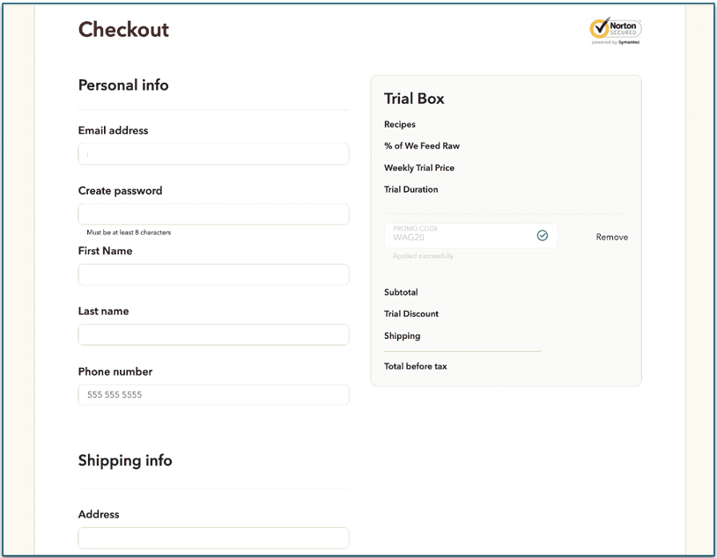Image resolution: width=717 pixels, height=558 pixels.
Task: Click the Email address input field
Action: (x=212, y=153)
